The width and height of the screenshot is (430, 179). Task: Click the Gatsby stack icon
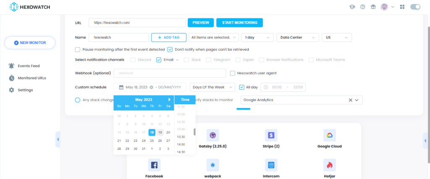[213, 135]
